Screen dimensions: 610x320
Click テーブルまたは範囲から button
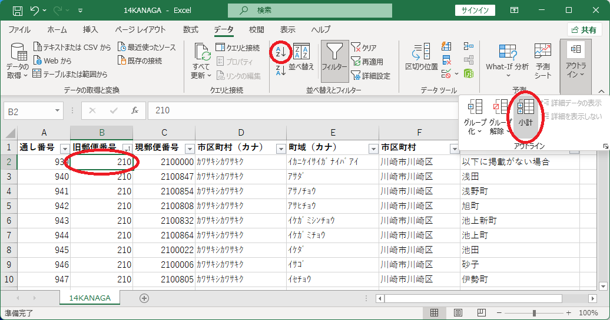[x=70, y=74]
